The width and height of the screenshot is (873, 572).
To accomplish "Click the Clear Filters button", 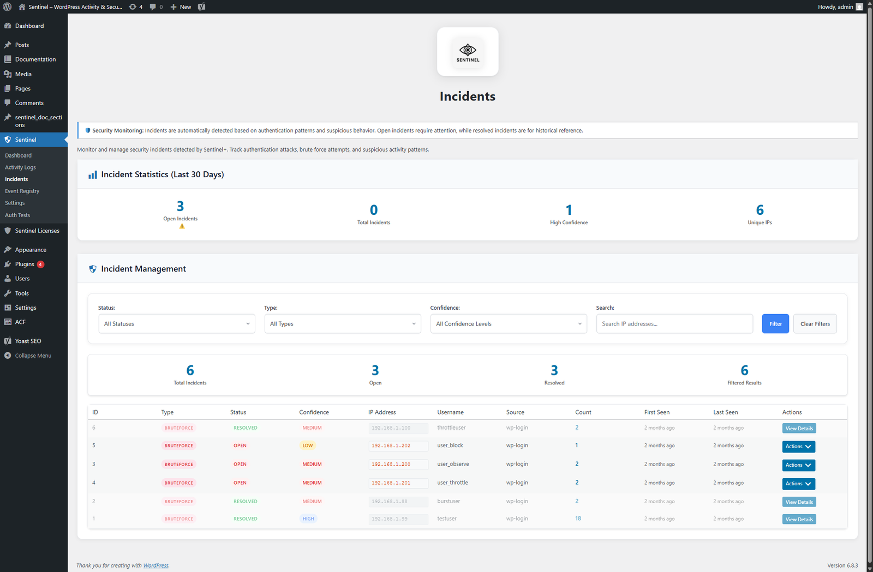I will tap(815, 323).
